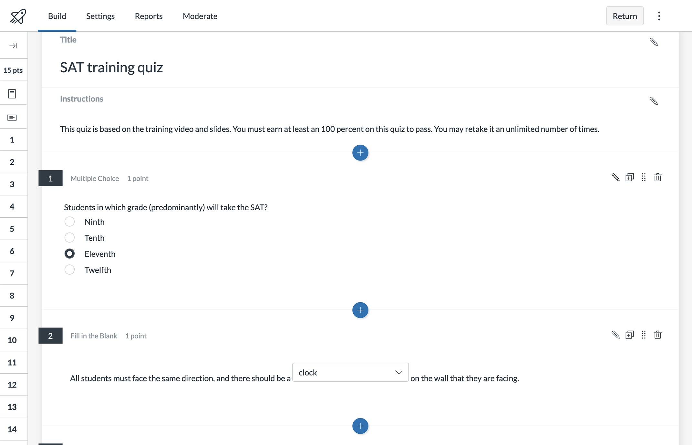Viewport: 692px width, 445px height.
Task: Edit question 2 with pencil icon
Action: (615, 335)
